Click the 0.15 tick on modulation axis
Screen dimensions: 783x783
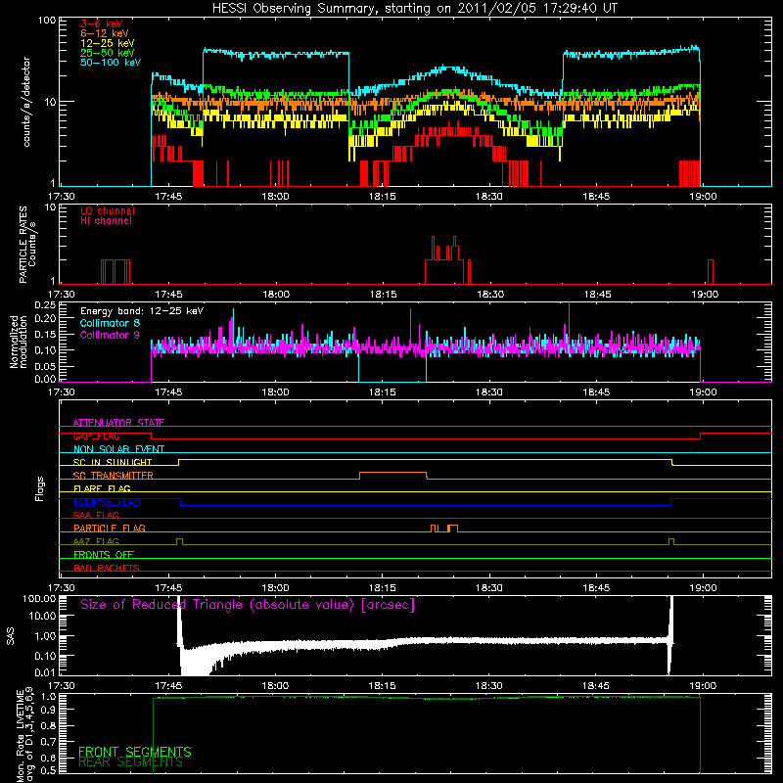(45, 334)
